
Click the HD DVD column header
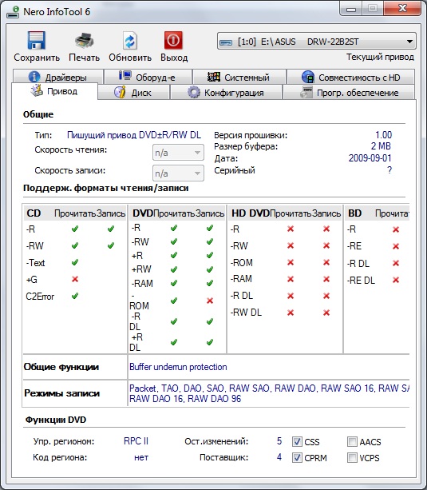tap(251, 213)
